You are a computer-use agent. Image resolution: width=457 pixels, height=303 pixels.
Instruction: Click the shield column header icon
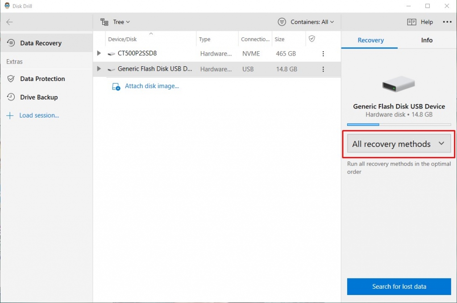pyautogui.click(x=311, y=39)
